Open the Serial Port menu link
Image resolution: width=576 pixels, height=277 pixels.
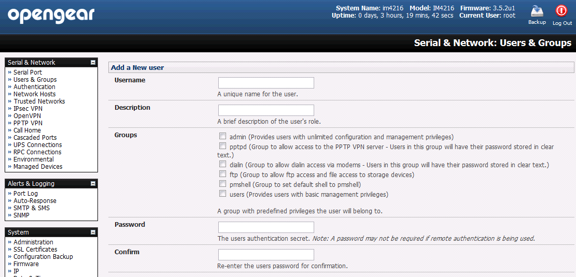(x=27, y=72)
